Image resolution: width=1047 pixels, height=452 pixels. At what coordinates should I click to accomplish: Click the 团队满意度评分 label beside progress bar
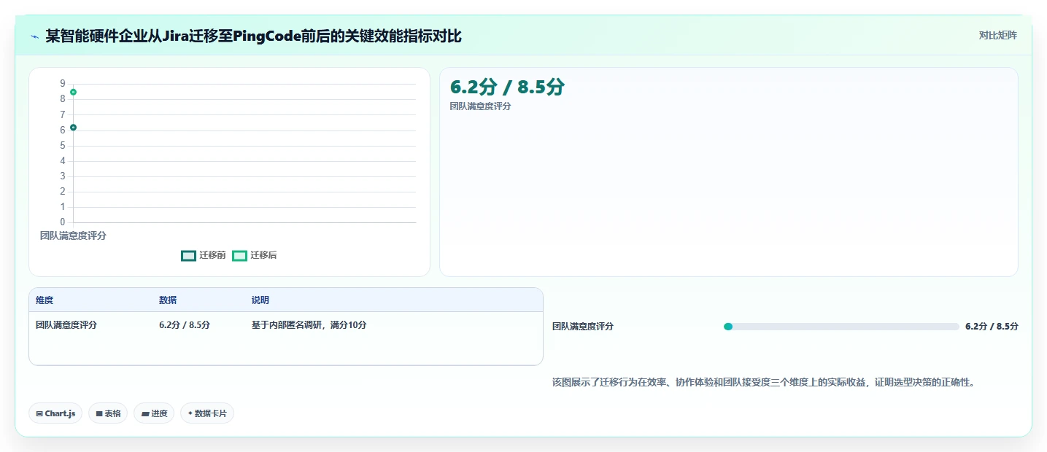tap(583, 327)
